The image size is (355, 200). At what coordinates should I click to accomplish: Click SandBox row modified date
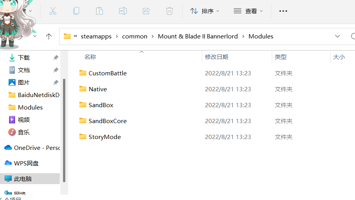[228, 105]
